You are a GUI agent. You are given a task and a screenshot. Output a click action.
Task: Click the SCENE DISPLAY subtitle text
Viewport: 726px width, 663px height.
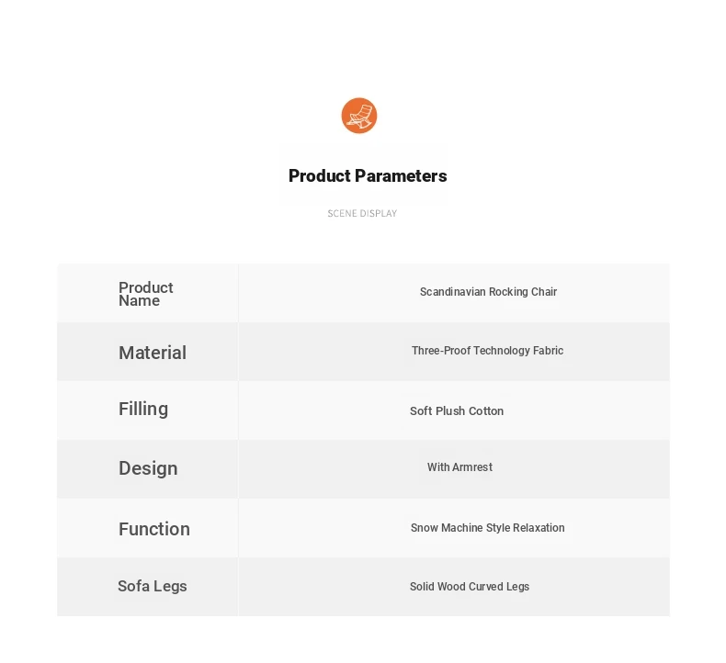click(x=362, y=213)
